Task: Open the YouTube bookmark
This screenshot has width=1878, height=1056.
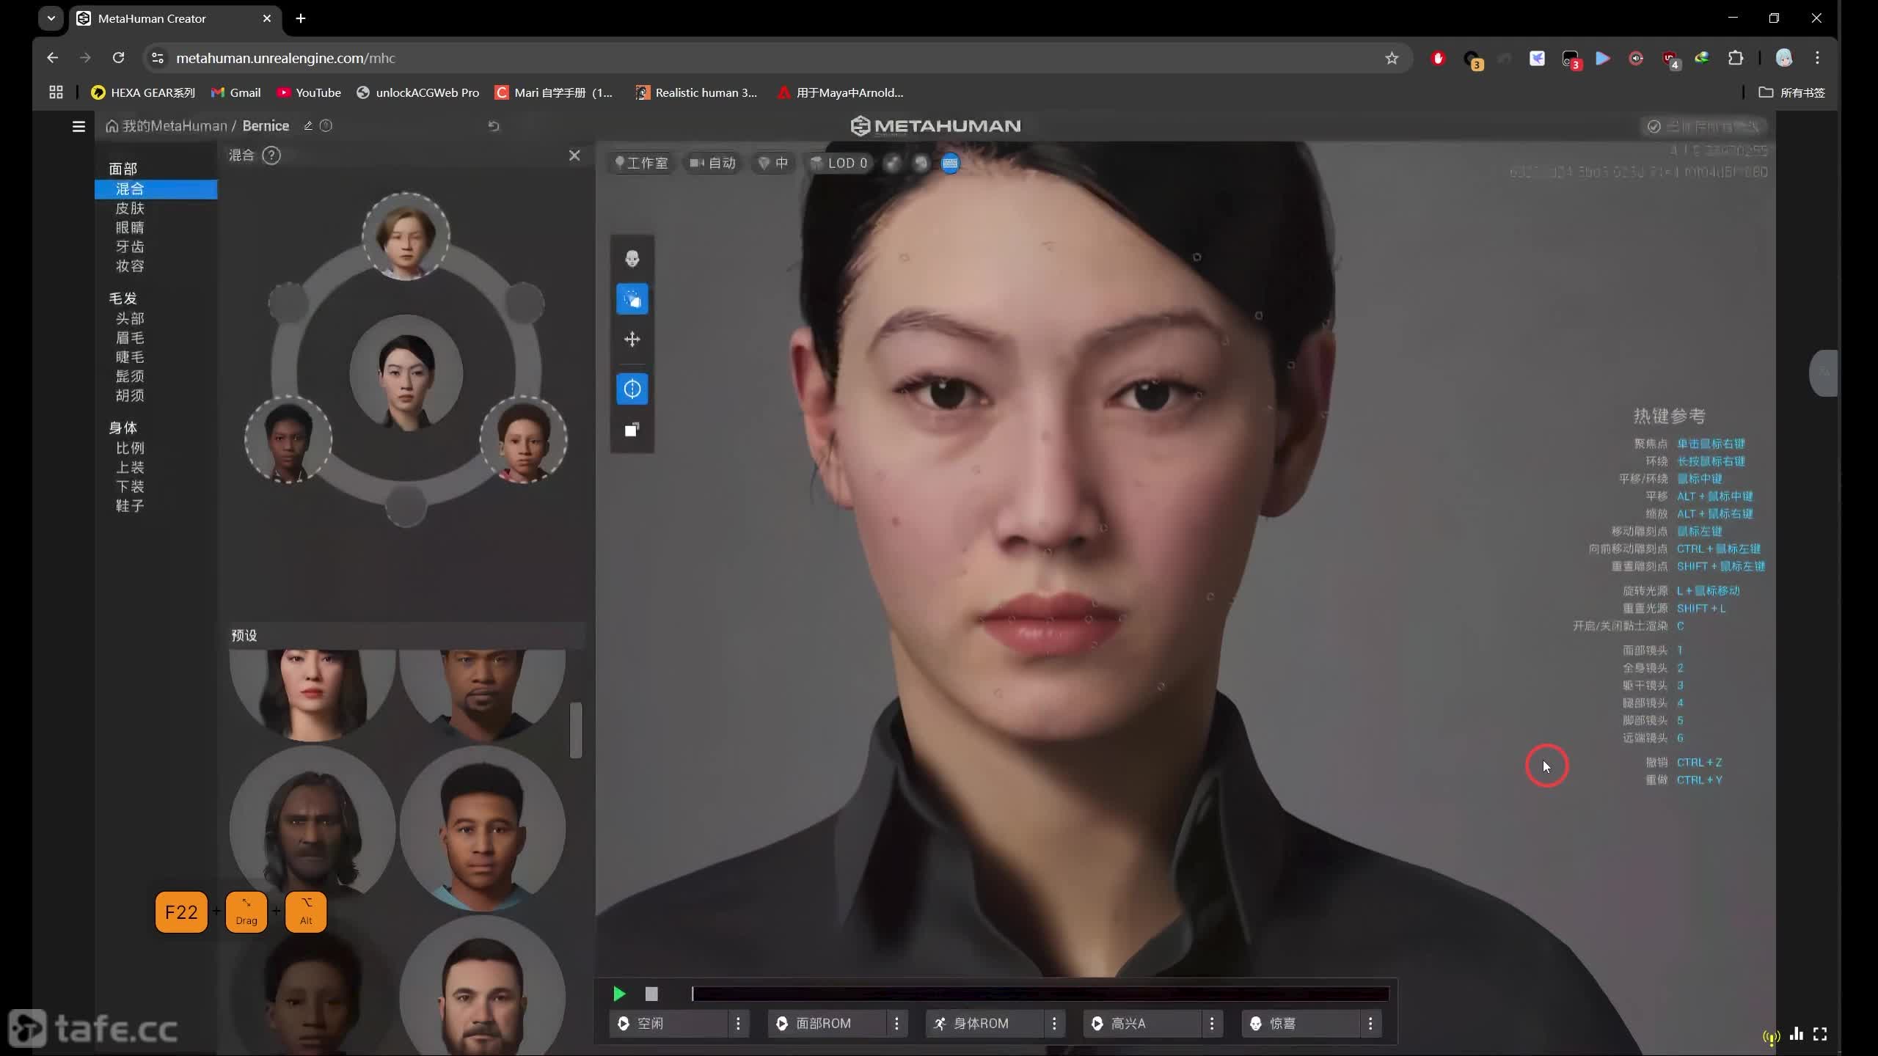Action: (309, 92)
